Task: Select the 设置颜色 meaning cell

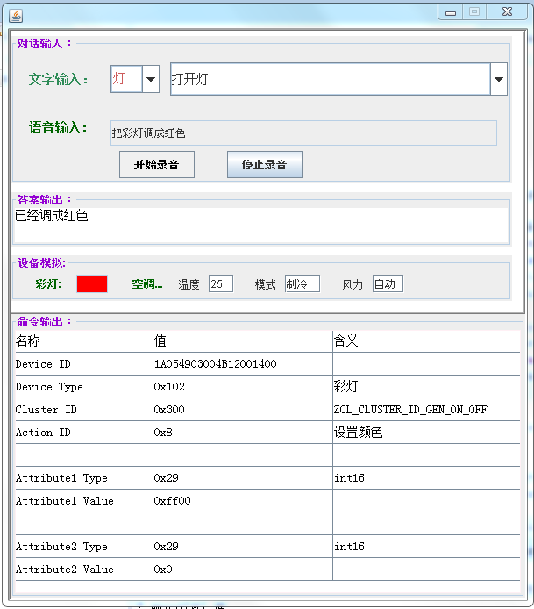Action: point(426,433)
